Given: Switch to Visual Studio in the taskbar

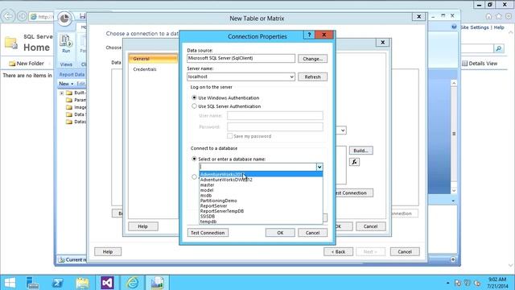Looking at the screenshot, I should pos(107,283).
